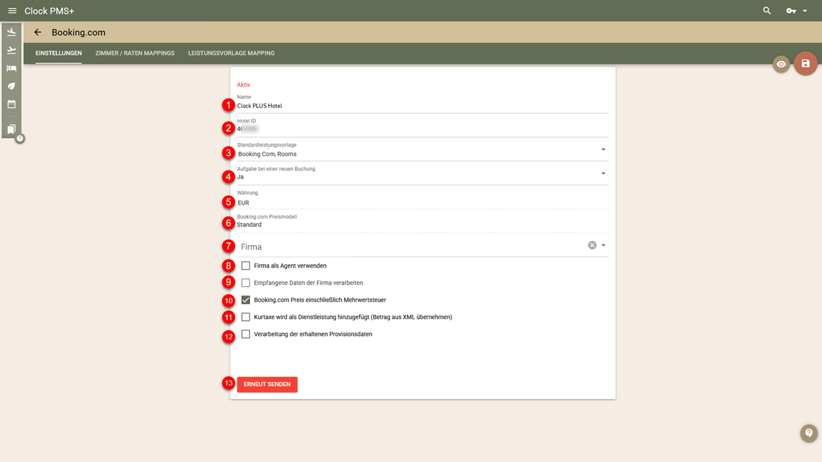Image resolution: width=822 pixels, height=462 pixels.
Task: Toggle Empfangene Daten der Firma verarbeiten checkbox
Action: 246,283
